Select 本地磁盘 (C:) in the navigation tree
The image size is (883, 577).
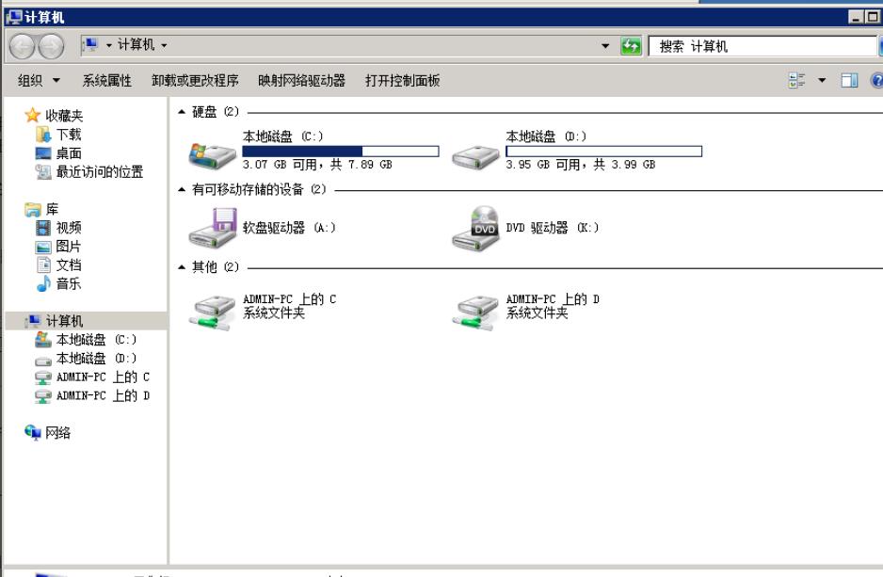coord(86,340)
